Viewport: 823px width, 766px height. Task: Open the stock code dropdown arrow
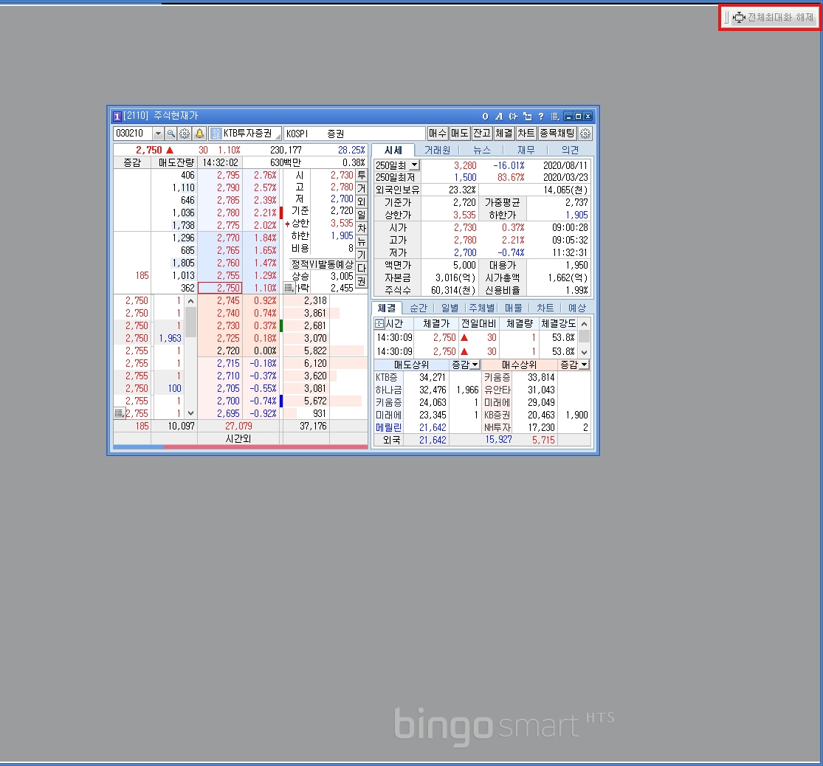(158, 134)
